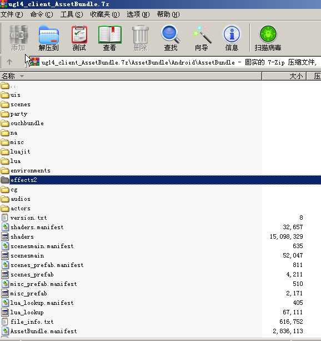
Task: Click the 查找 find magnifier icon
Action: (170, 38)
